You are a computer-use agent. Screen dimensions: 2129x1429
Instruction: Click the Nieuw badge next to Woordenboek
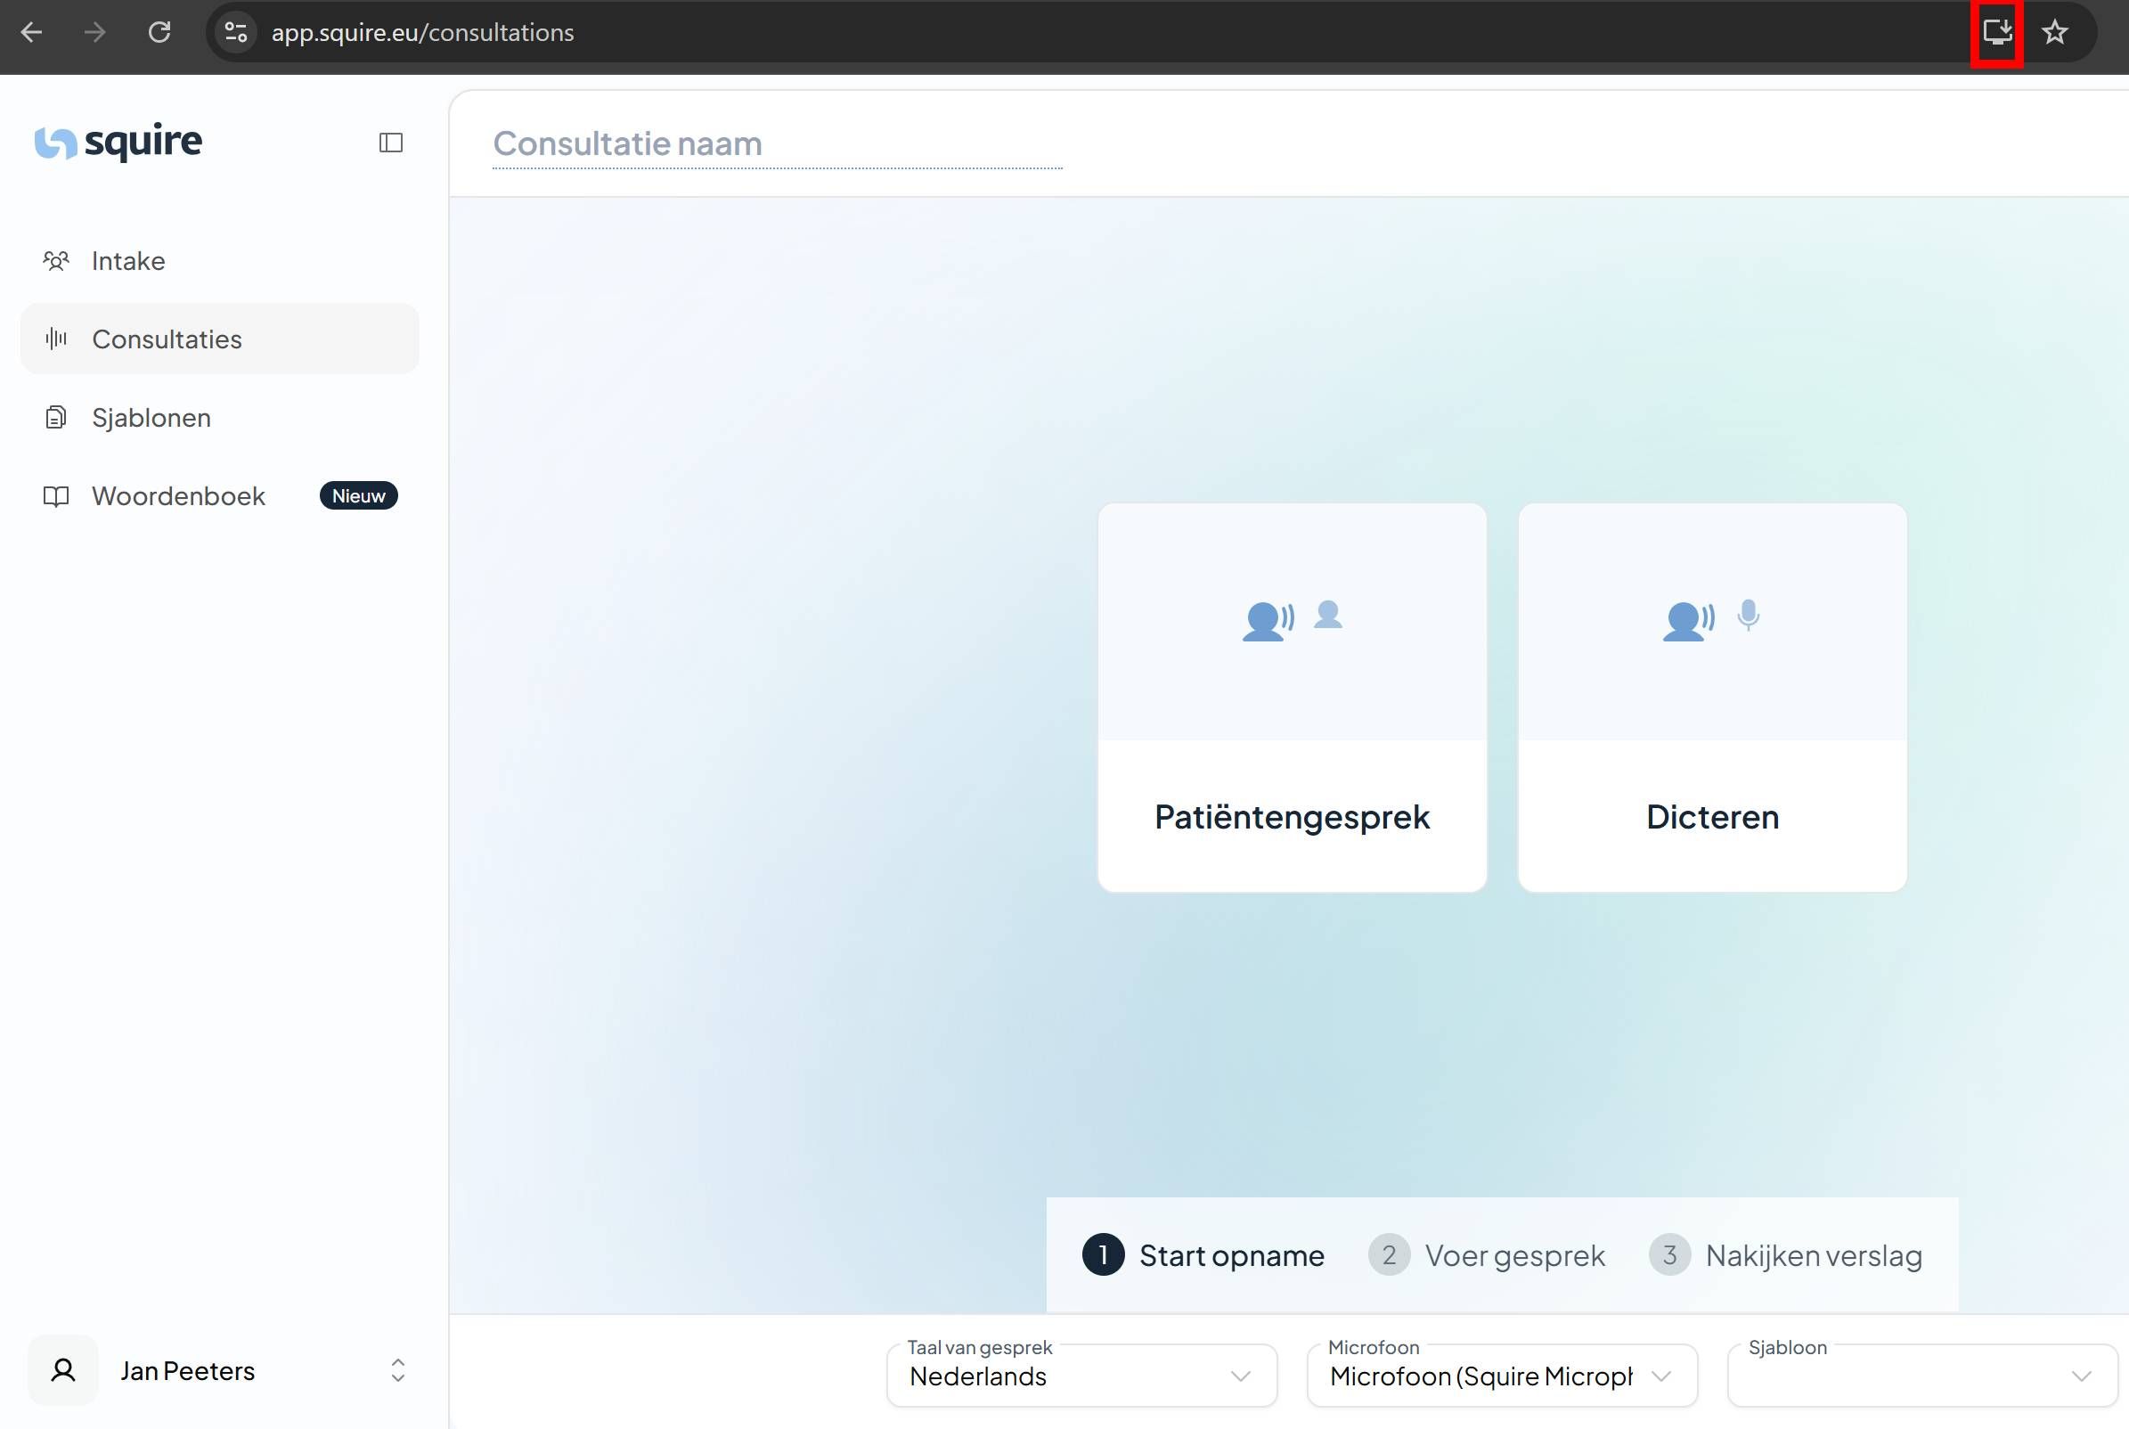click(x=359, y=495)
